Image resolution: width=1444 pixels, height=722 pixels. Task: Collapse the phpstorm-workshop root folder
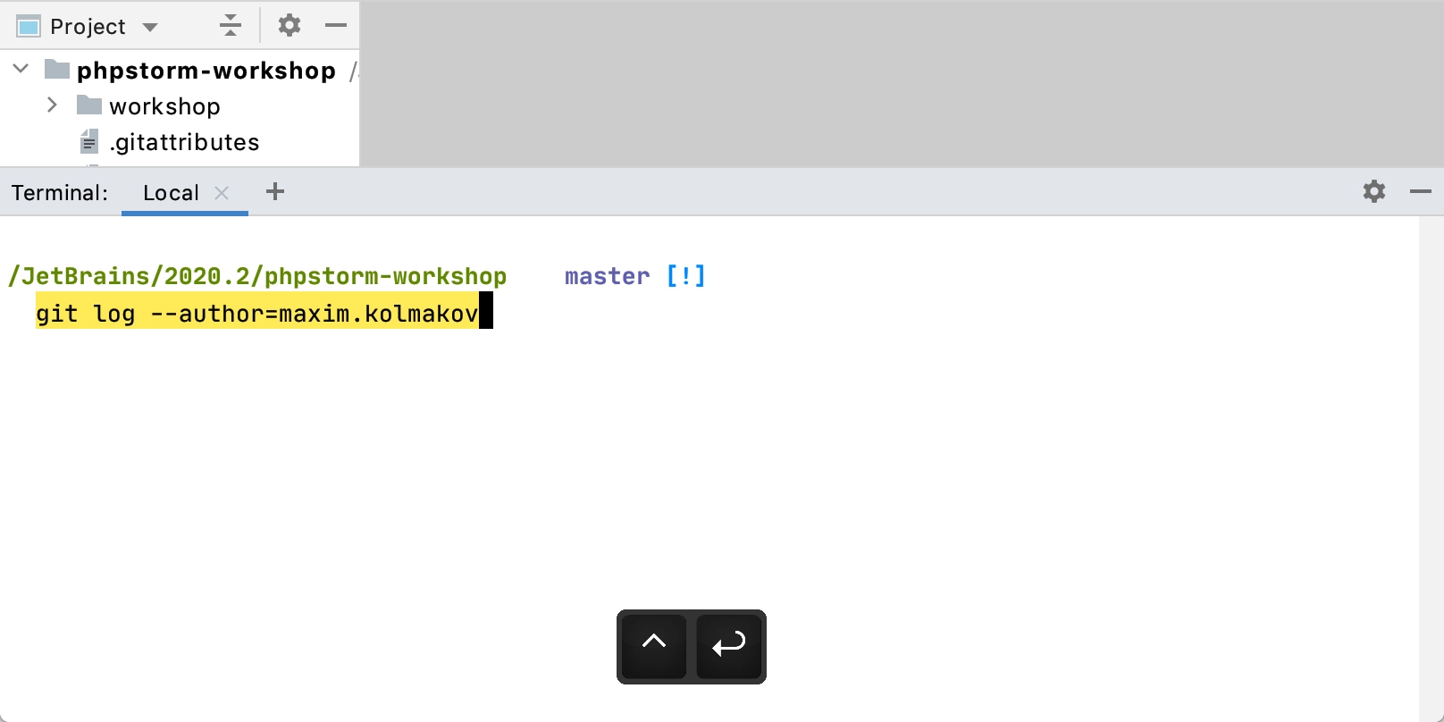21,69
